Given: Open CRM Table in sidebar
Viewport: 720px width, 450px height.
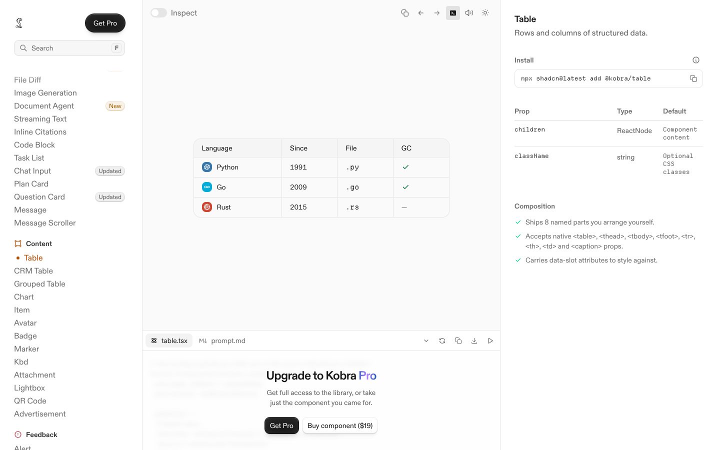Looking at the screenshot, I should click(33, 271).
